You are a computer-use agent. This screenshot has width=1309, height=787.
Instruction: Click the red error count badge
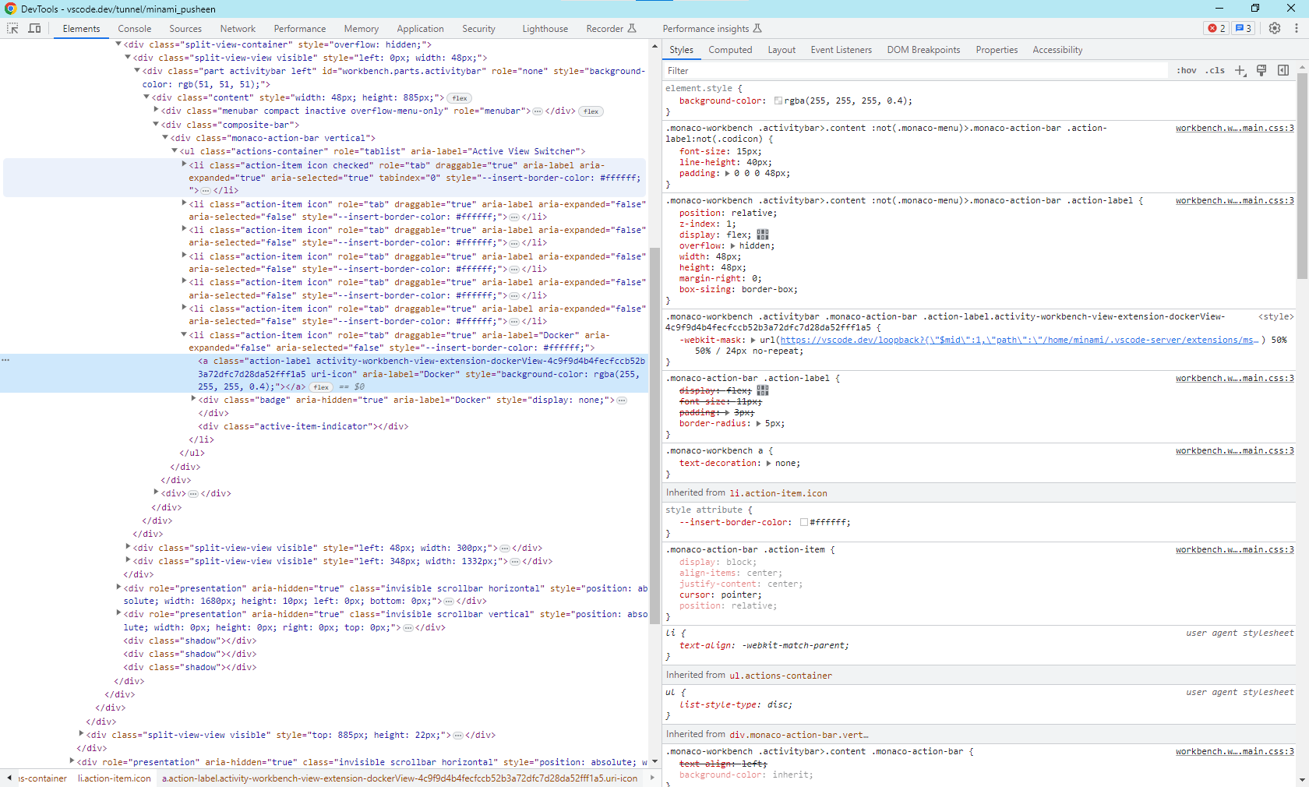click(x=1215, y=28)
